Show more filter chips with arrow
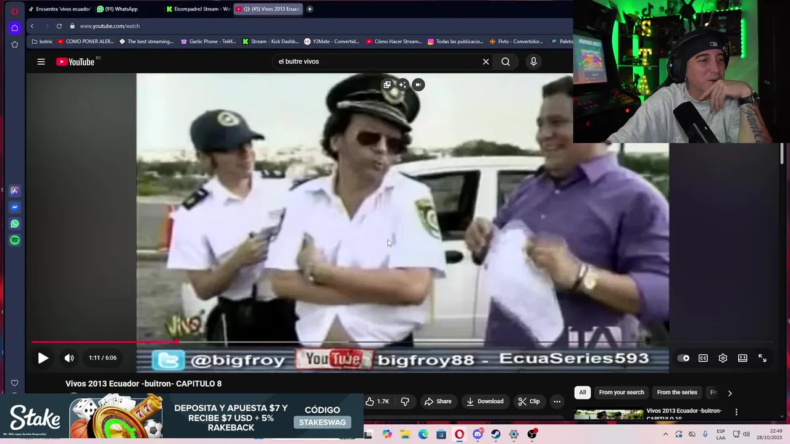Screen dimensions: 790x444 (x=730, y=393)
